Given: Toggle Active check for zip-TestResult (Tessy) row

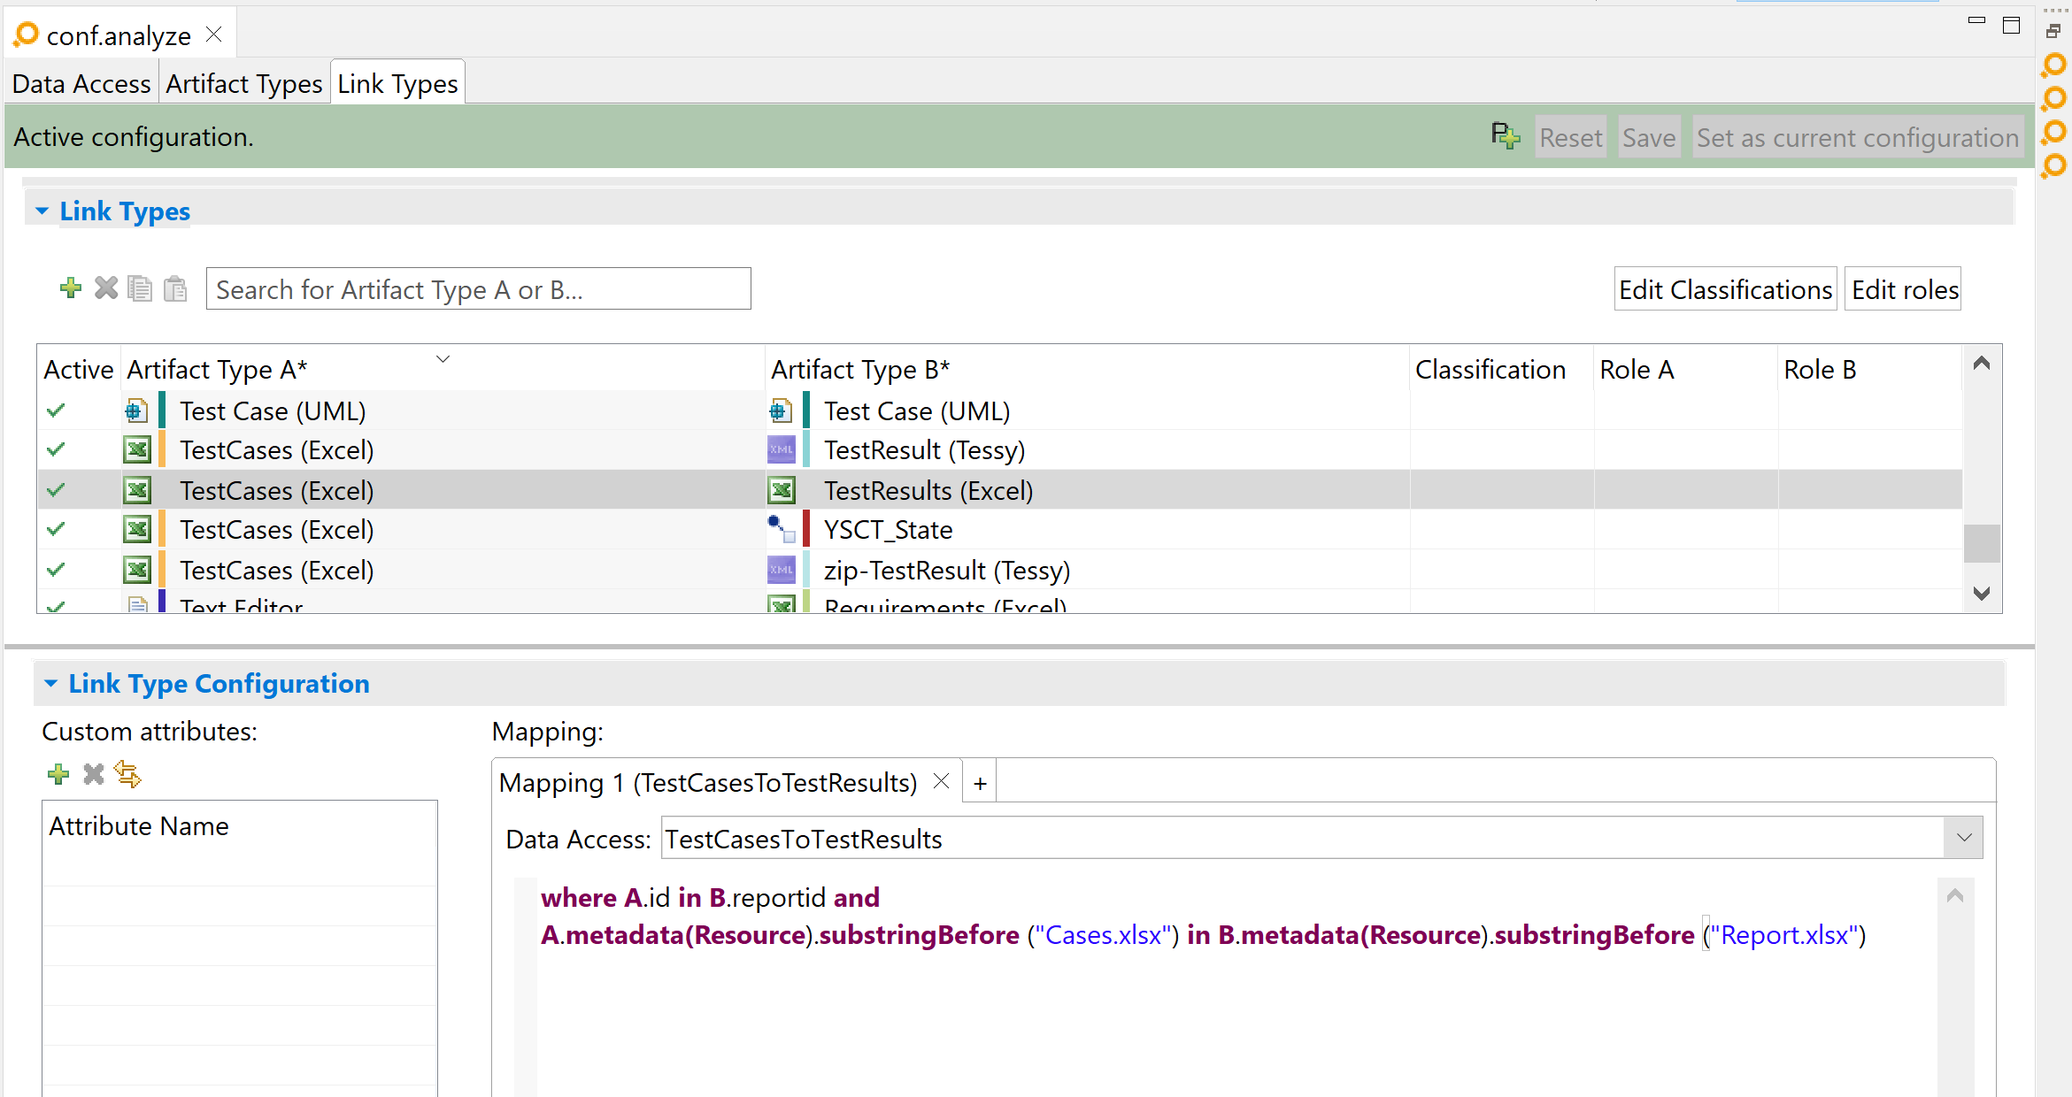Looking at the screenshot, I should (56, 570).
